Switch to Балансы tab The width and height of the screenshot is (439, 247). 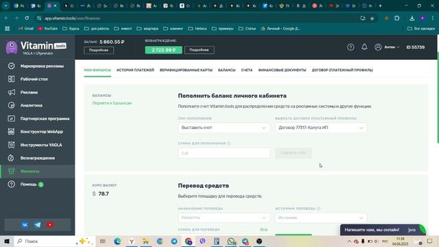[x=226, y=70]
